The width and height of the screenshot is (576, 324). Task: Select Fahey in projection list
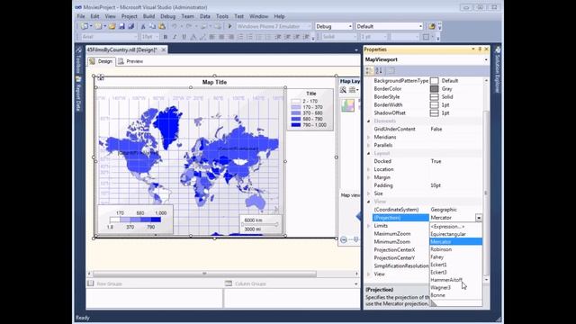tap(455, 257)
